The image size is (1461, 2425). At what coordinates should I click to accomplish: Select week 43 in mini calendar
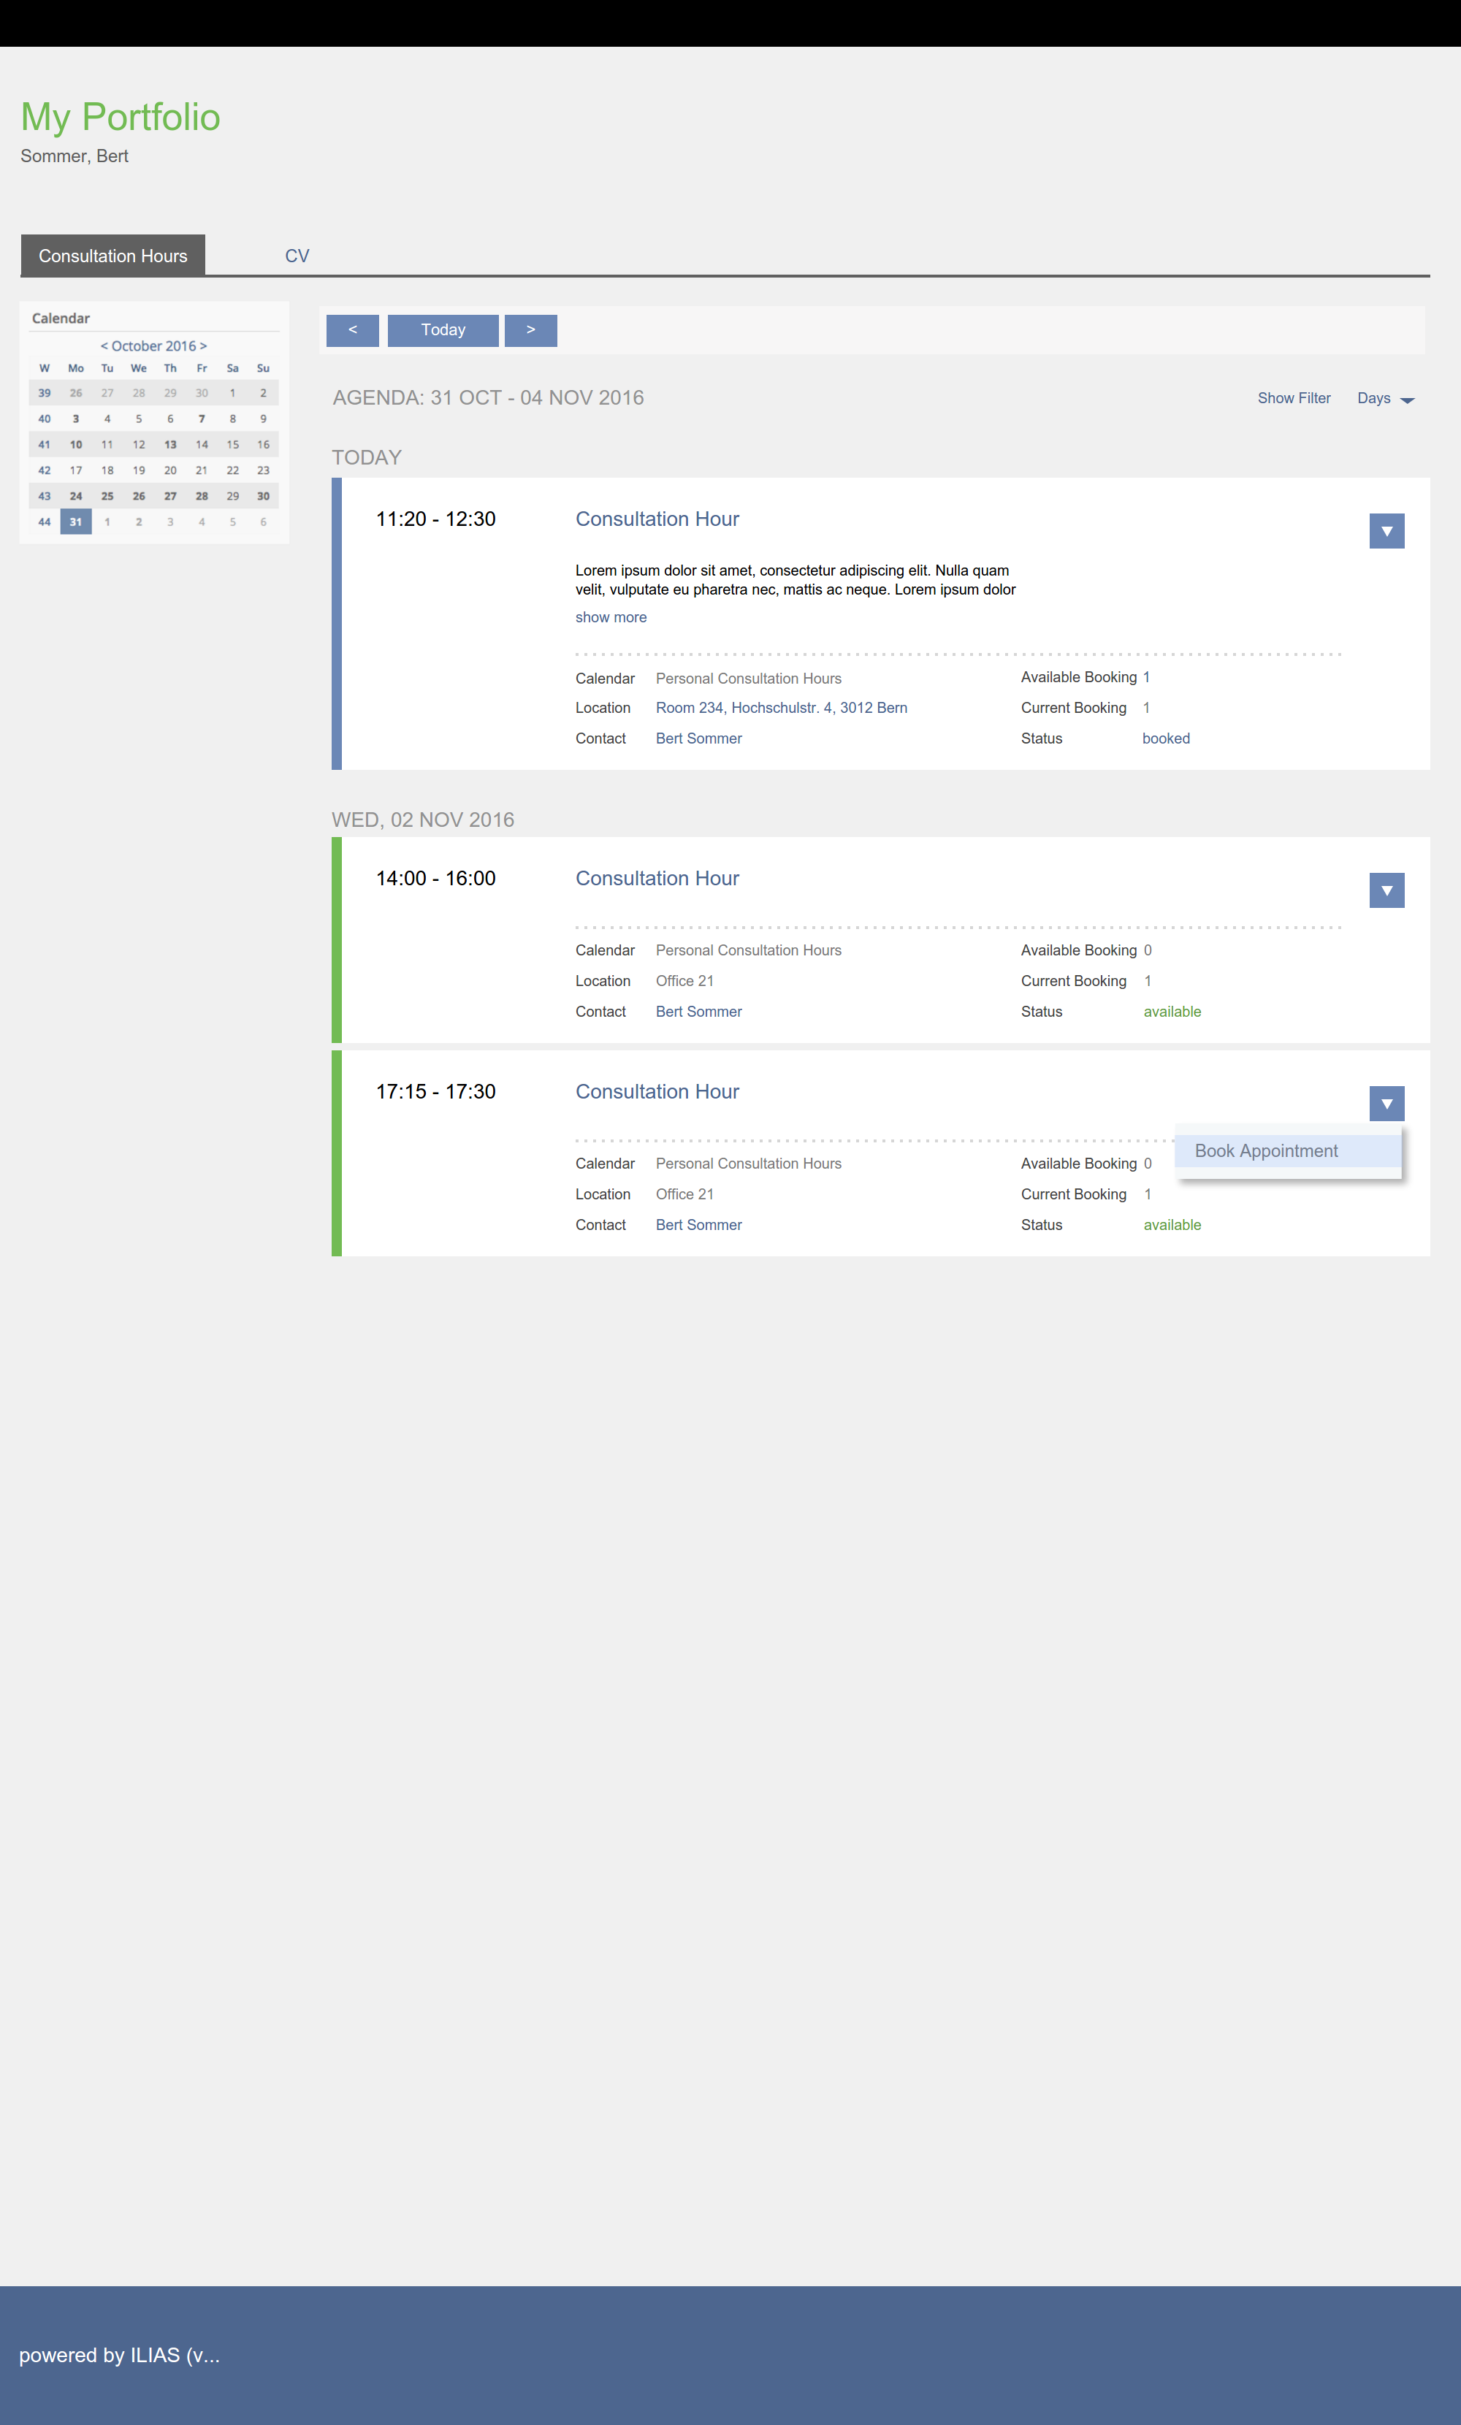click(45, 497)
